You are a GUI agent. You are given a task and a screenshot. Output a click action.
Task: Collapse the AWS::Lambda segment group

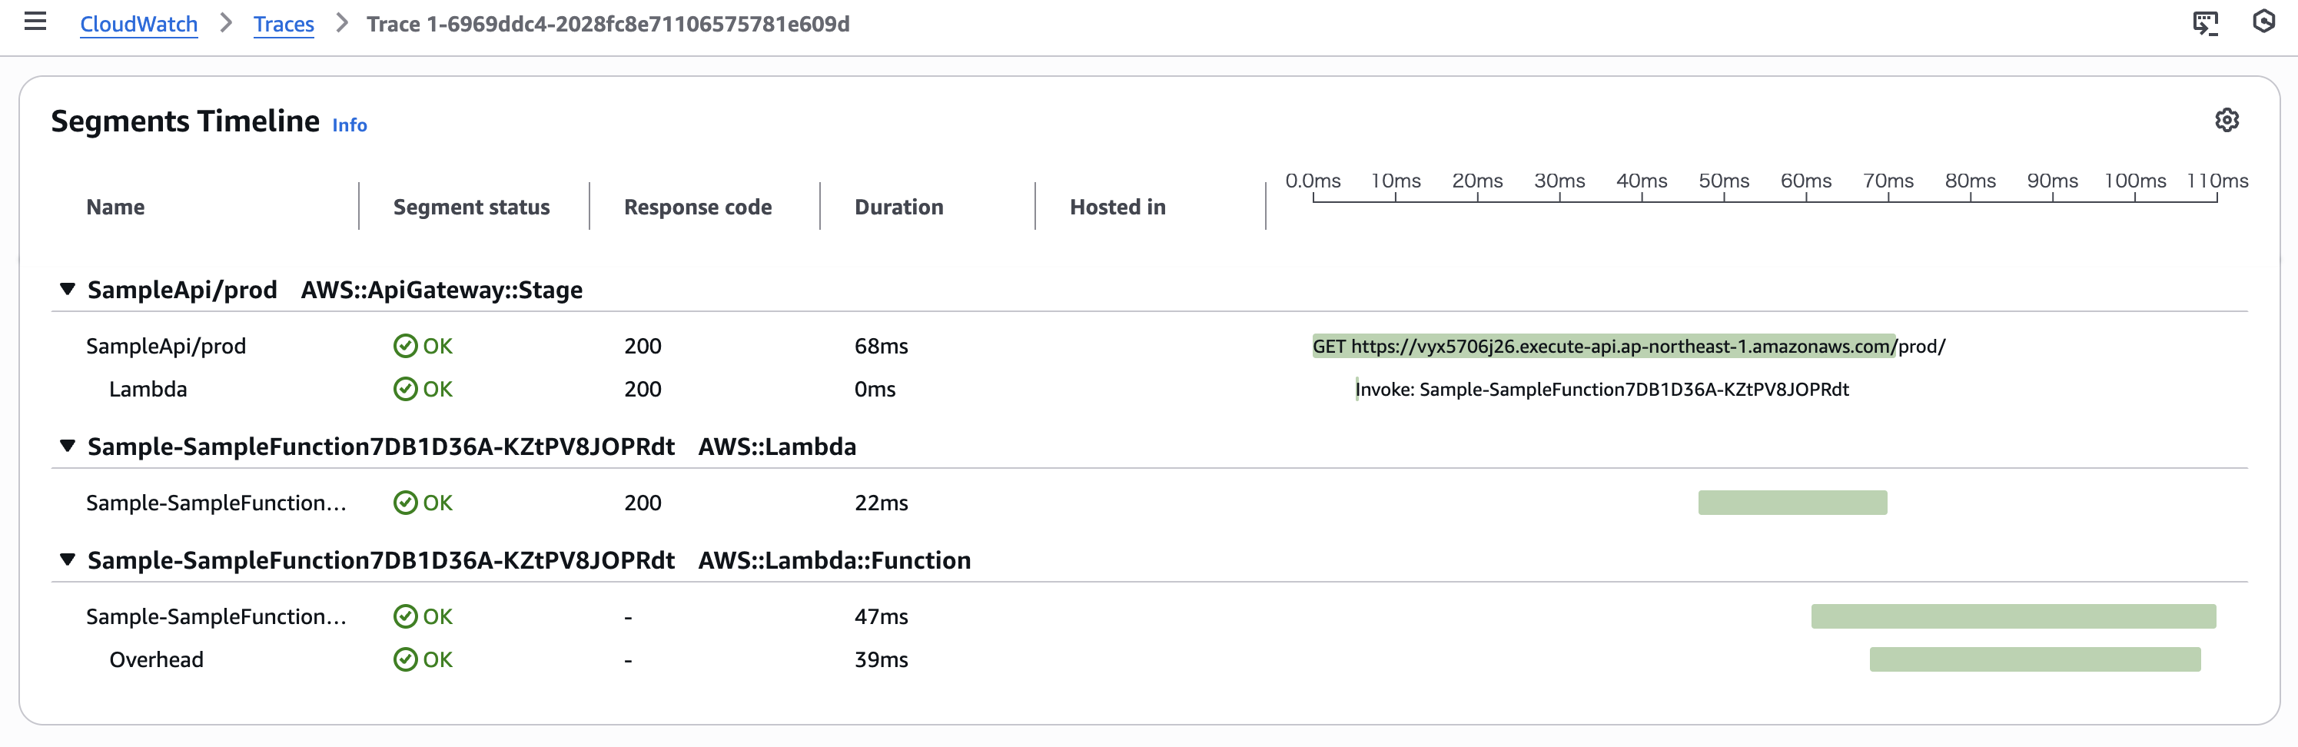[x=67, y=447]
